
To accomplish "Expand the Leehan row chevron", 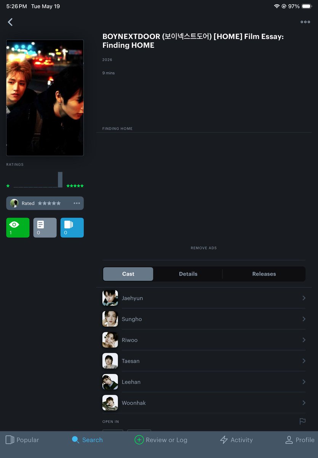I will tap(304, 382).
